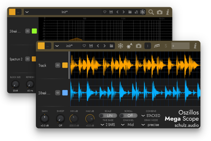Click the freeze snowflake icon in scope toolbar

coord(120,46)
